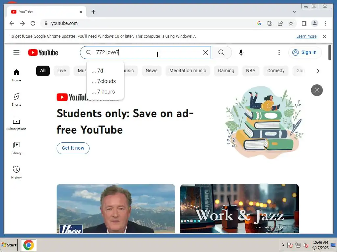Share this page icon in the address bar
Image resolution: width=337 pixels, height=252 pixels.
280,23
